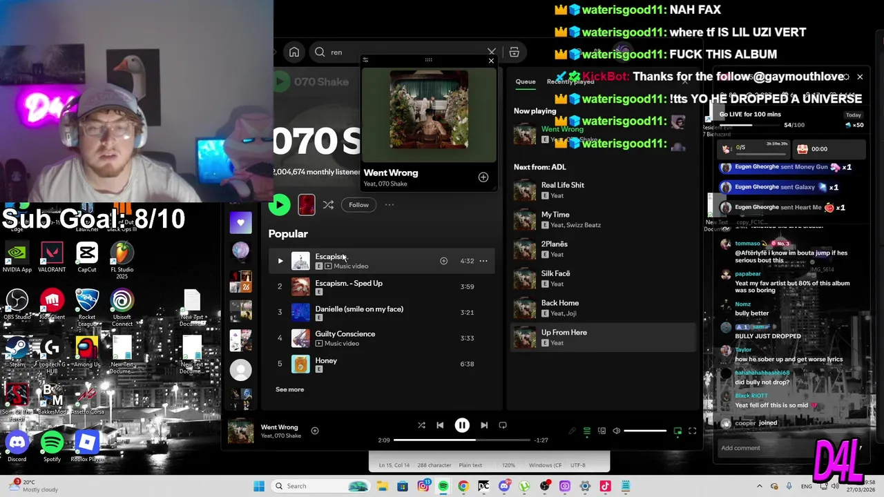The height and width of the screenshot is (497, 884).
Task: Expand popular tracks with See more
Action: 289,389
